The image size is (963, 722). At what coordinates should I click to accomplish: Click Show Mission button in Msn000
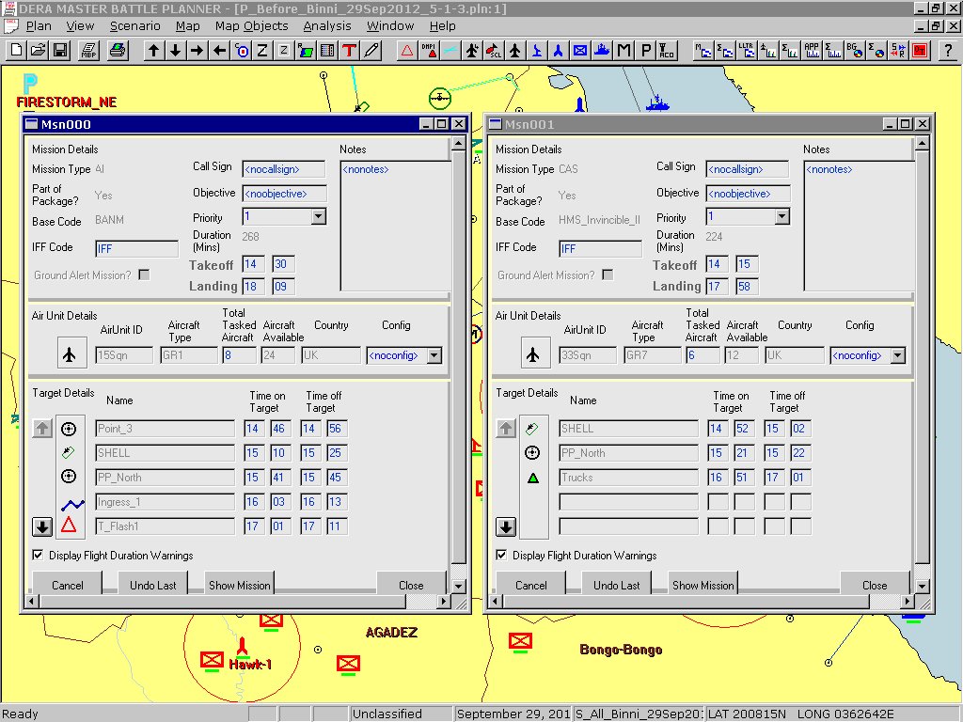pos(240,585)
